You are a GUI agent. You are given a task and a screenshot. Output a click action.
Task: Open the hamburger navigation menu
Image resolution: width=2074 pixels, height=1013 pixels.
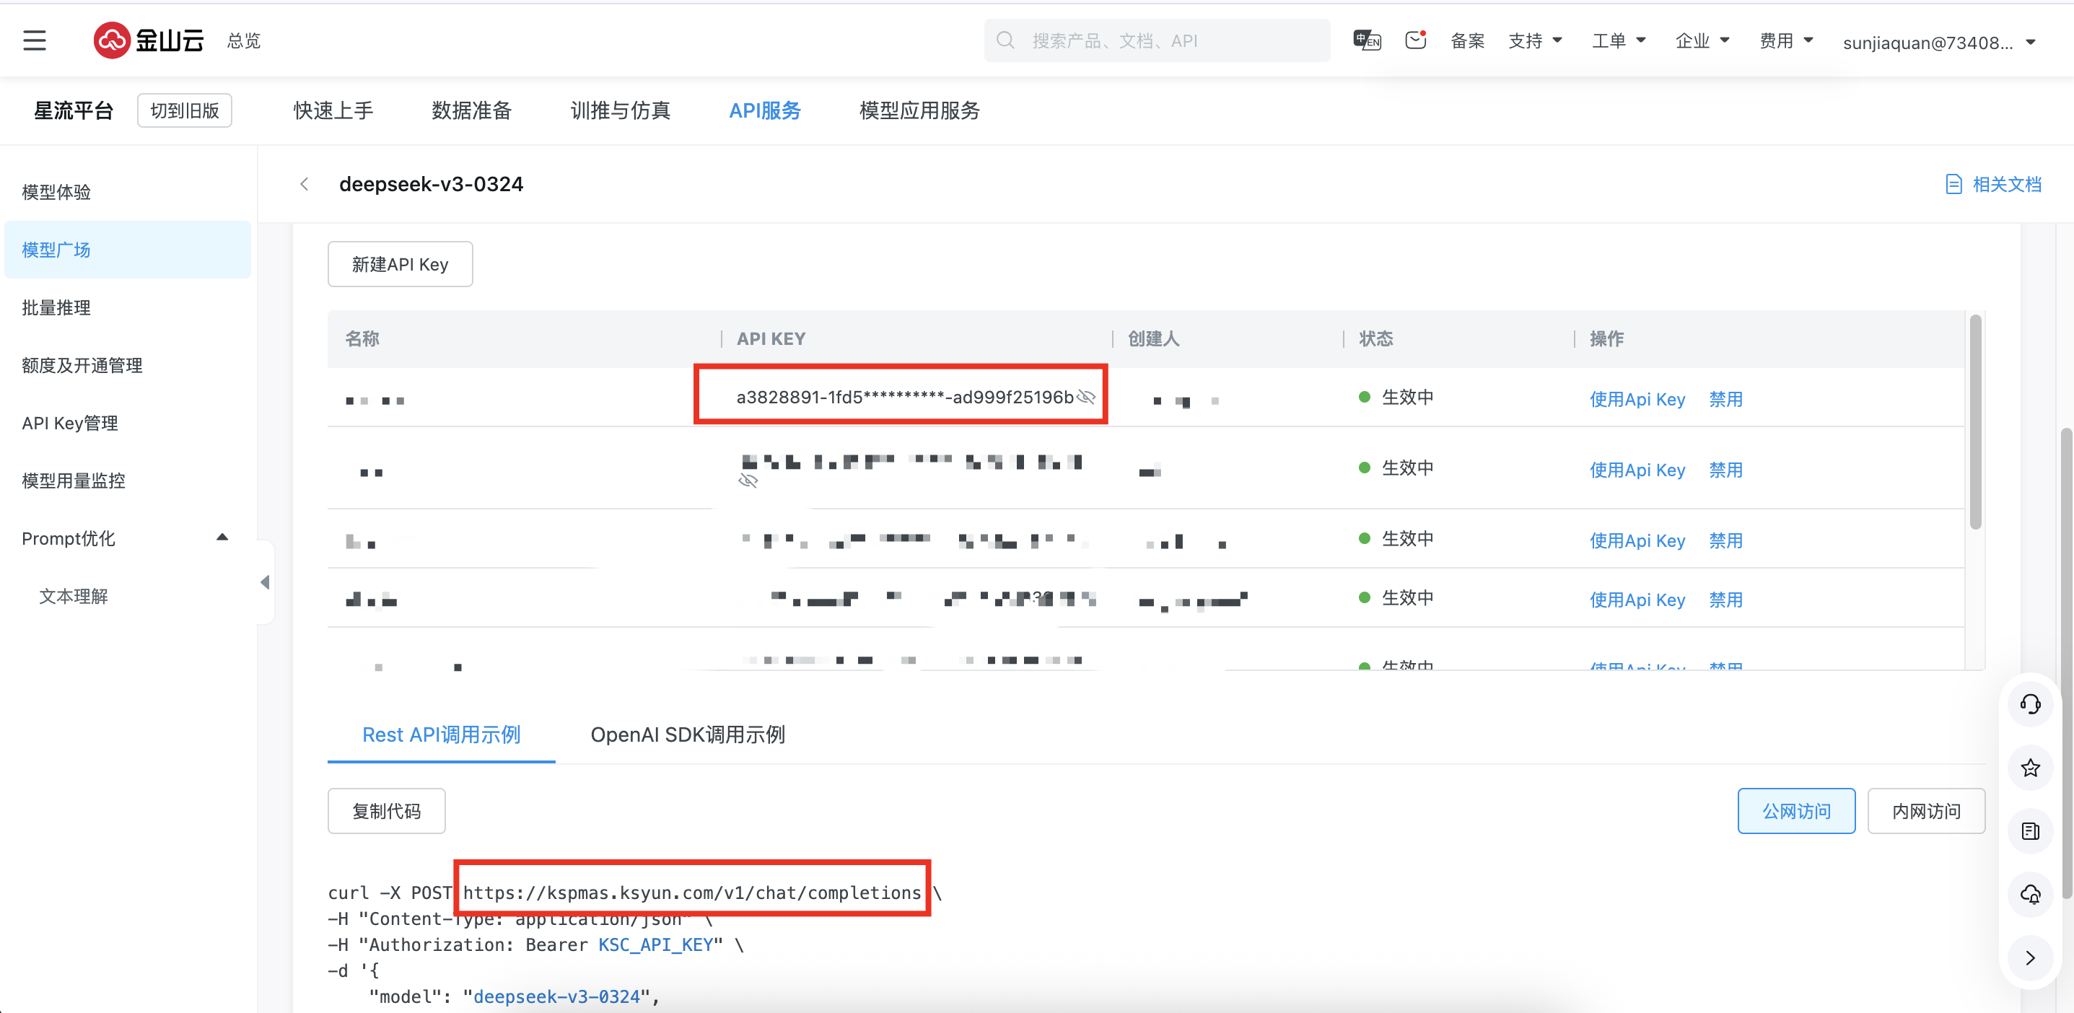pyautogui.click(x=35, y=40)
